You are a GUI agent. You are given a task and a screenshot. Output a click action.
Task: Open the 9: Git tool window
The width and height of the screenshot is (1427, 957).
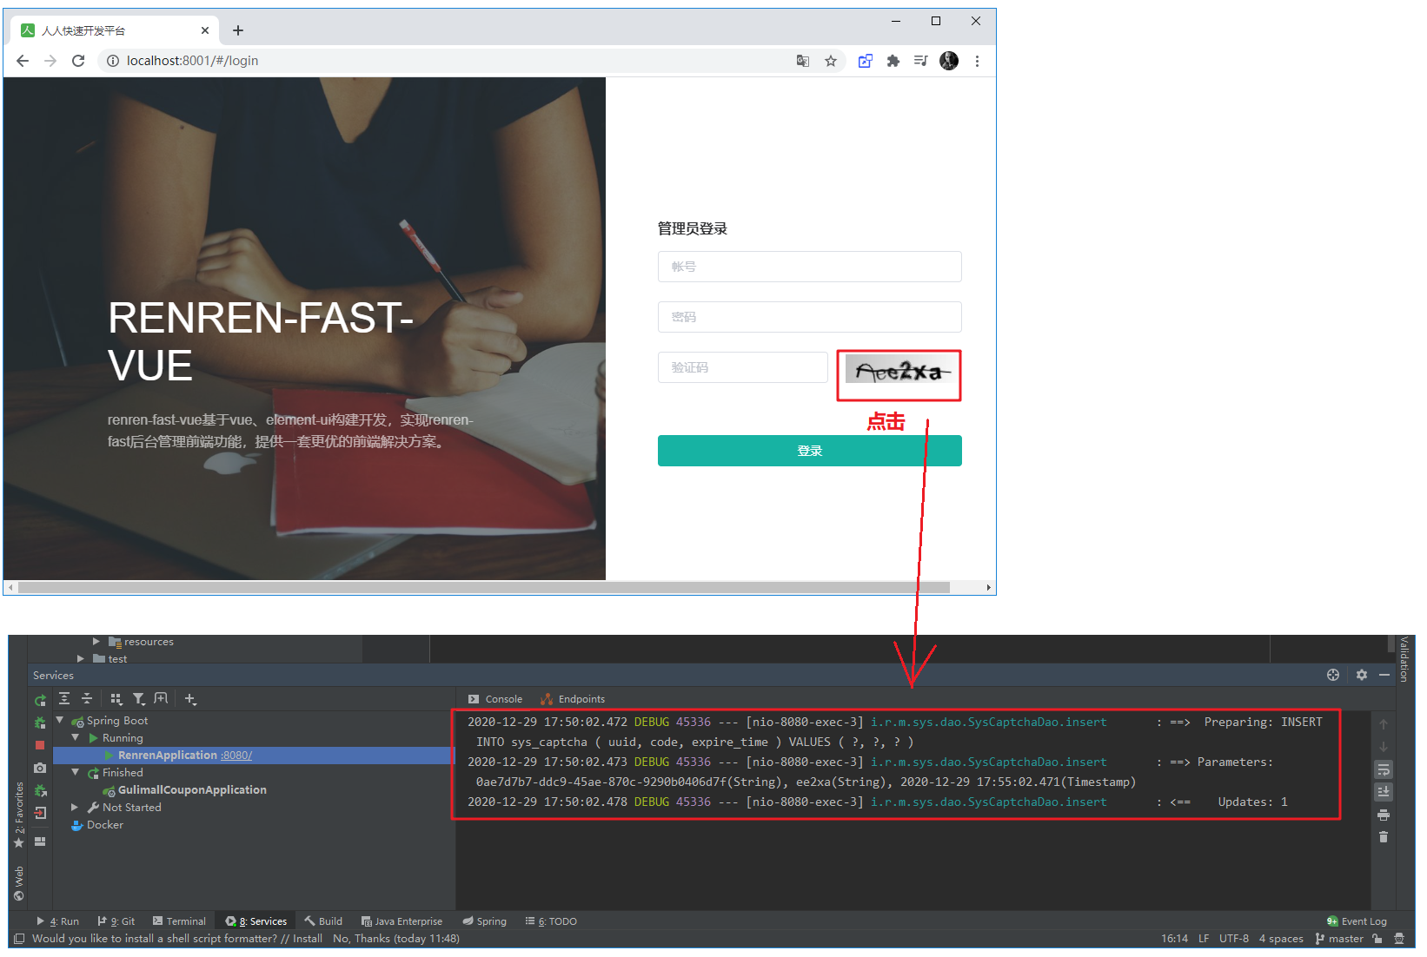coord(116,921)
